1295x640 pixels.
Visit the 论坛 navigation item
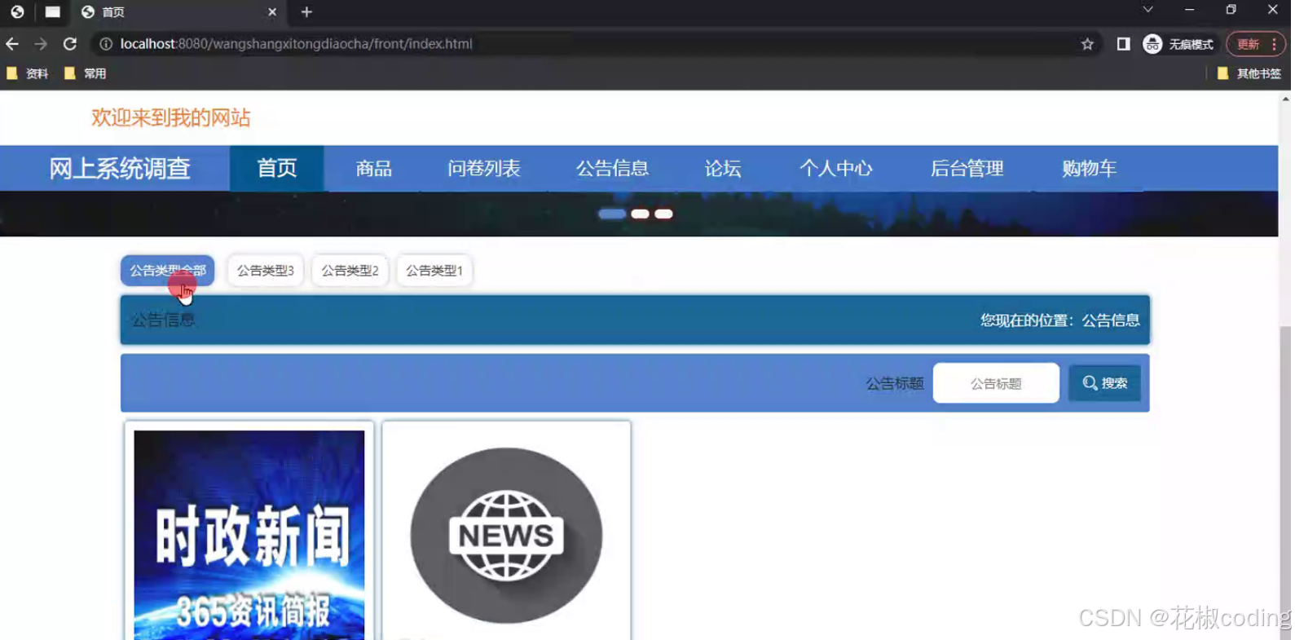pos(723,169)
